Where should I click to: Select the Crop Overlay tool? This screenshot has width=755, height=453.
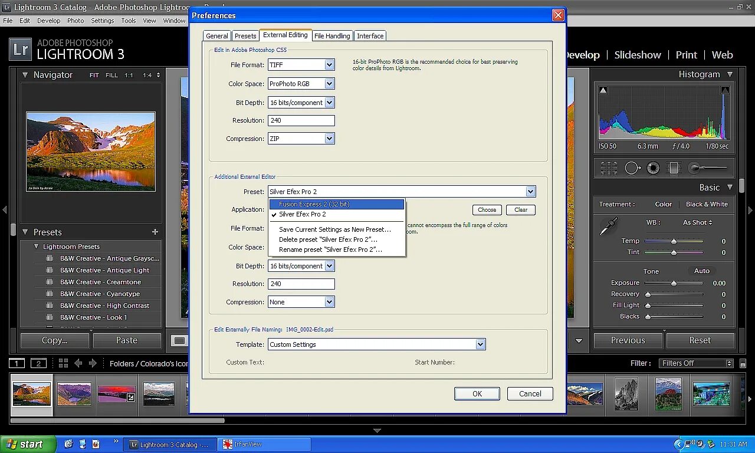click(x=609, y=168)
